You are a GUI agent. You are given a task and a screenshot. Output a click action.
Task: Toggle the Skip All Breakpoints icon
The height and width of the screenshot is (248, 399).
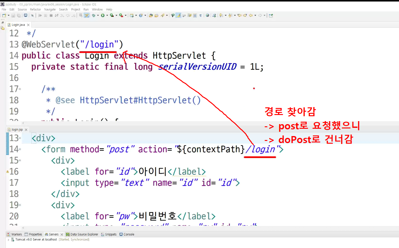tap(32, 15)
